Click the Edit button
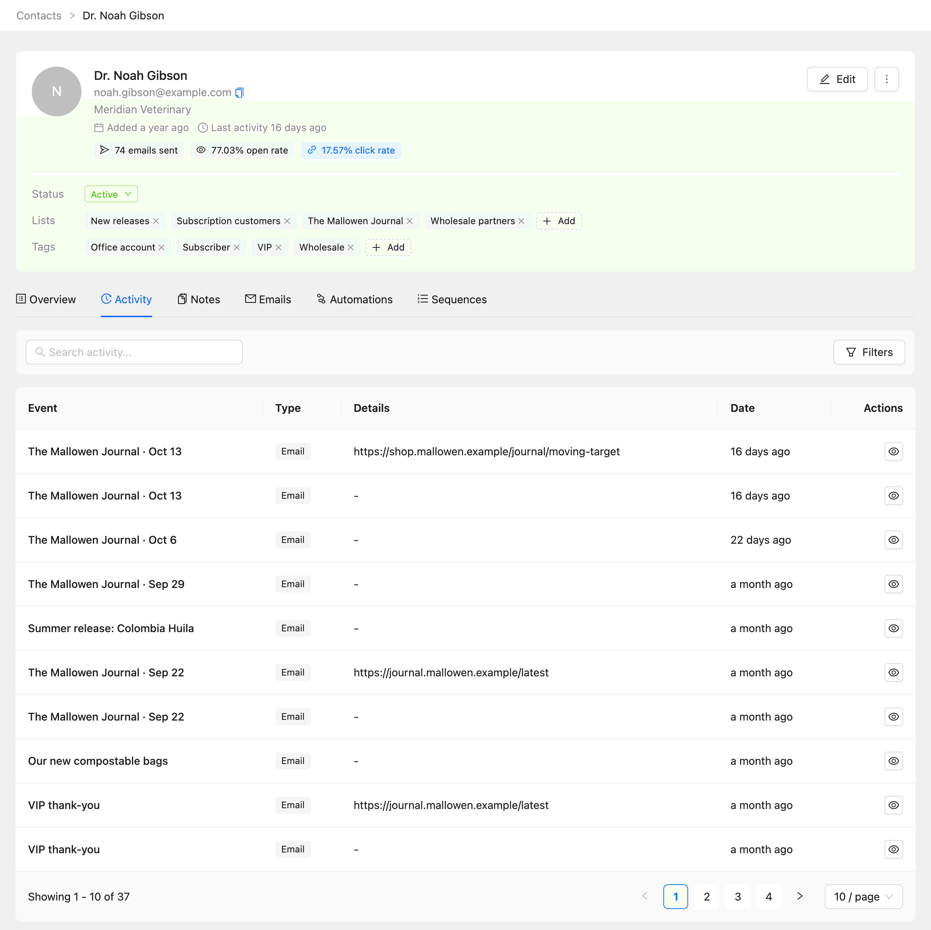The height and width of the screenshot is (930, 931). click(x=837, y=79)
